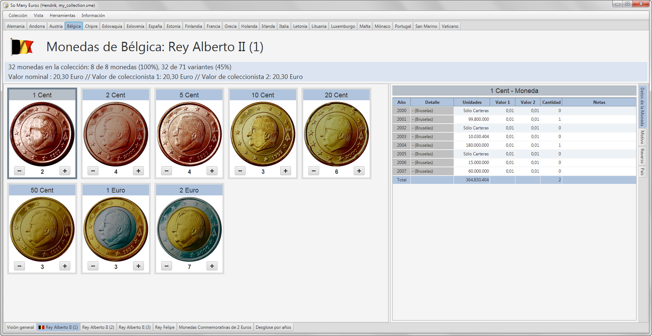Reduce the 50 Cent coin quantity
Viewport: 652px width, 336px height.
click(19, 266)
